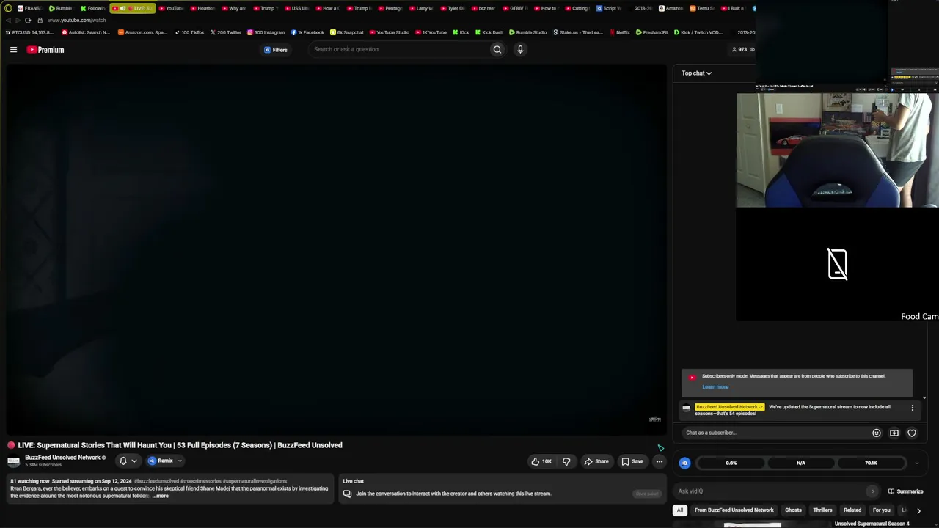Send a heart reaction in chat

[x=912, y=433]
